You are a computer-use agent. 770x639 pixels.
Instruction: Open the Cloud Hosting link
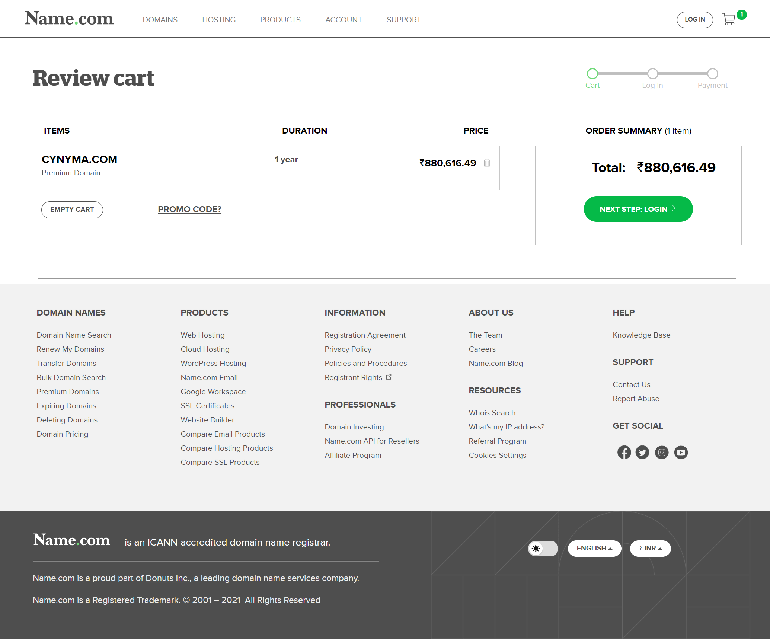coord(205,349)
